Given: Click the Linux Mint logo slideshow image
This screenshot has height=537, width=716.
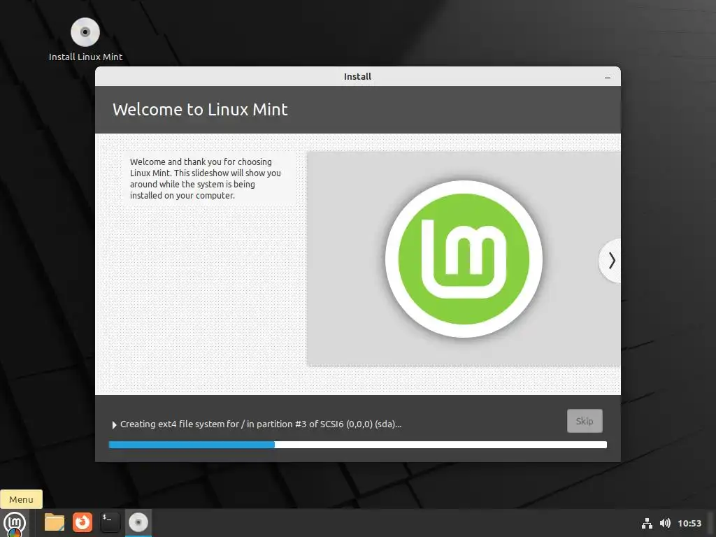Looking at the screenshot, I should point(464,259).
